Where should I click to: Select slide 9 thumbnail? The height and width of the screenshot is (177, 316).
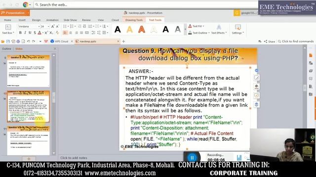click(29, 71)
